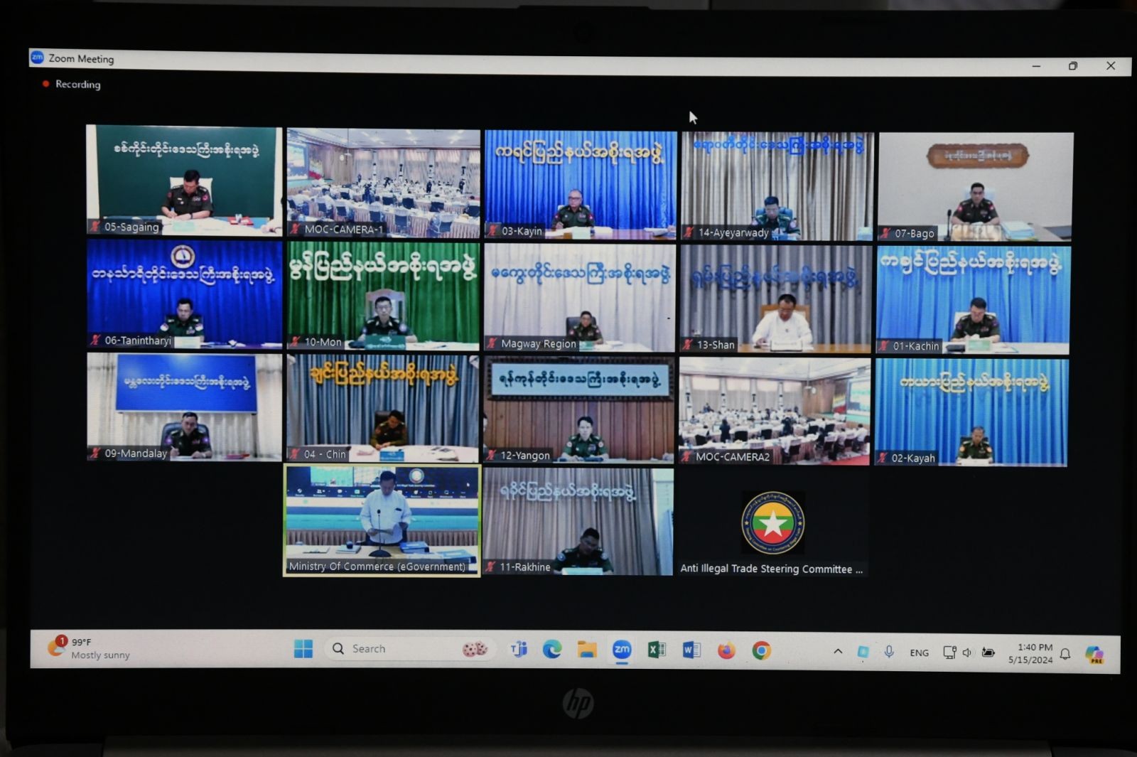Click muted mic icon on 11-Rakhine

[490, 567]
